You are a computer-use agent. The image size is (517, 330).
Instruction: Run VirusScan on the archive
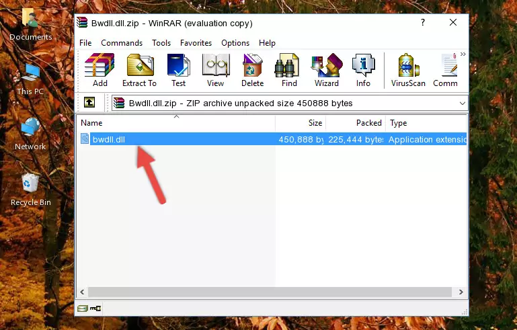pyautogui.click(x=408, y=70)
